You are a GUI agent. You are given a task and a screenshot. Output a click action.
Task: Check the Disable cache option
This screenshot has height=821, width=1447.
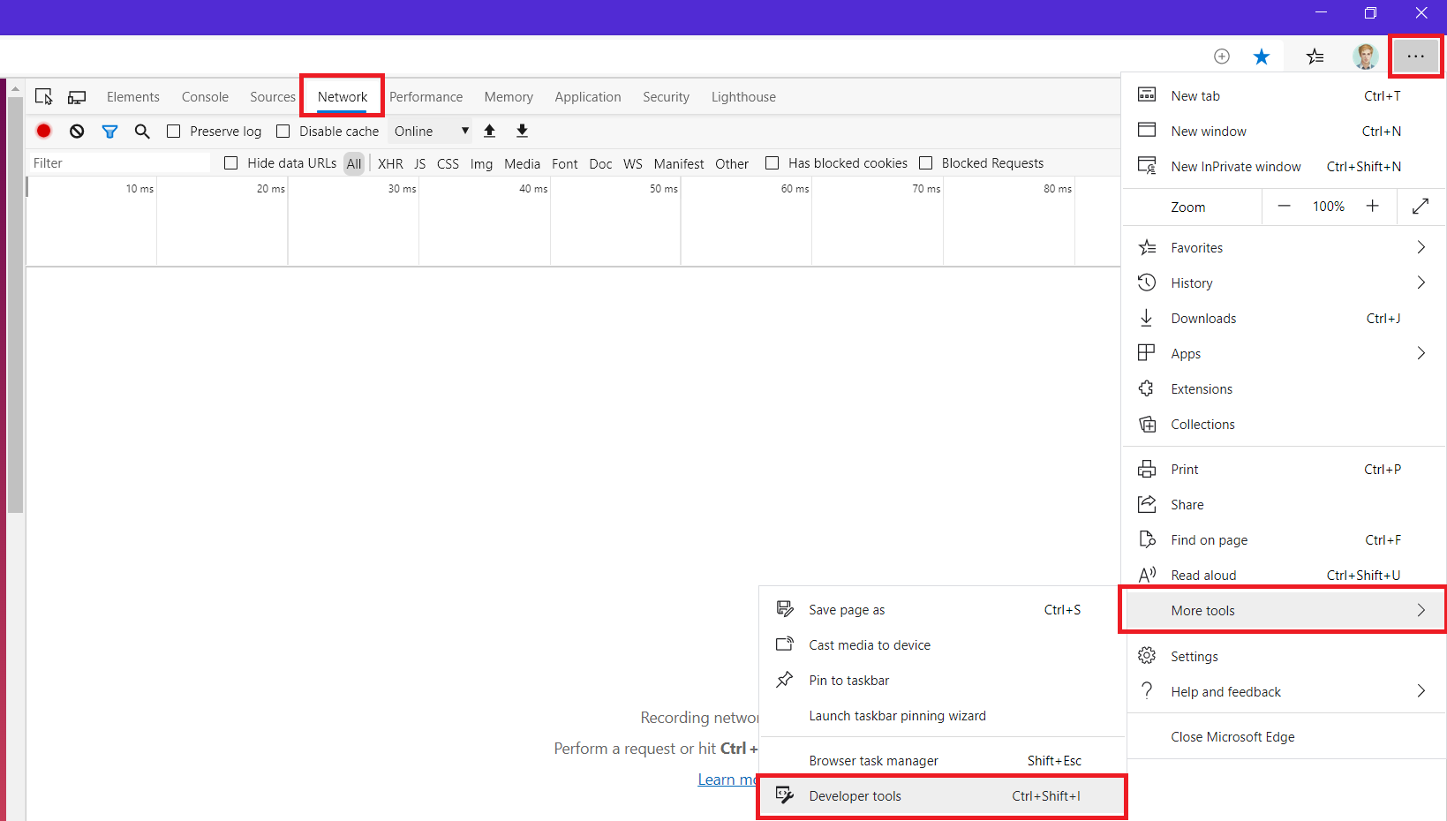pyautogui.click(x=283, y=131)
